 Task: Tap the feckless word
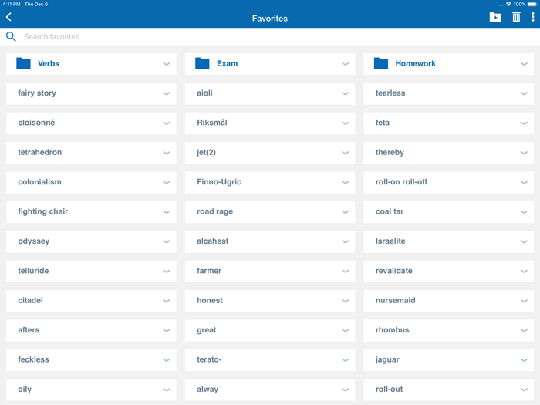coord(33,359)
